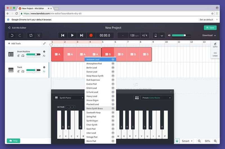
Task: Increase the octave with the plus button
Action: point(74,107)
